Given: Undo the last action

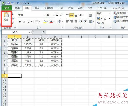Looking at the screenshot, I should pyautogui.click(x=12, y=3).
